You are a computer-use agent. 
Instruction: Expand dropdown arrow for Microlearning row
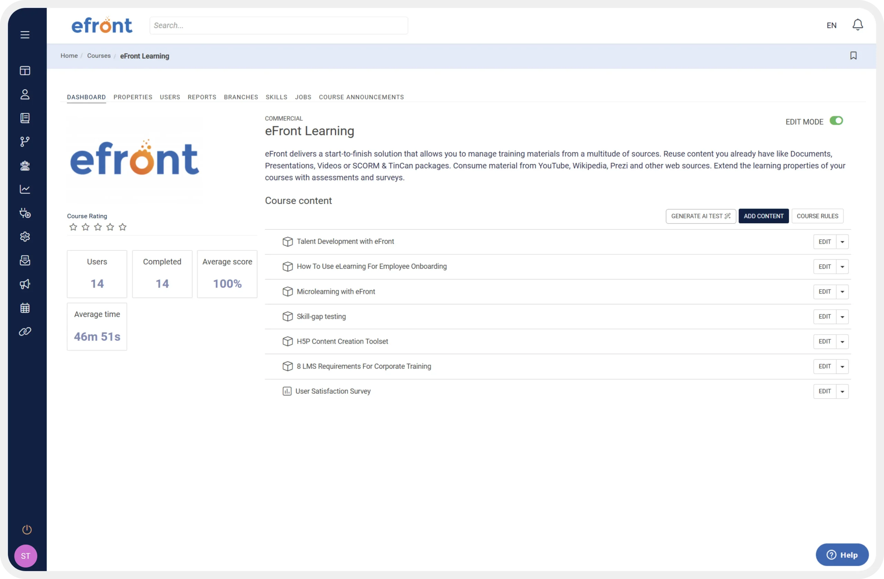[842, 291]
